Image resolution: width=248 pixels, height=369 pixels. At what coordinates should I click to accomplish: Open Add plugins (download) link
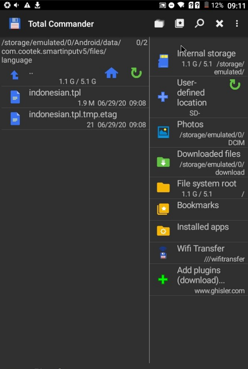(x=198, y=280)
